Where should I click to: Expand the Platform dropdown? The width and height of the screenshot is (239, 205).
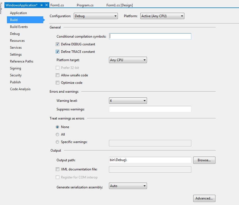[162, 16]
